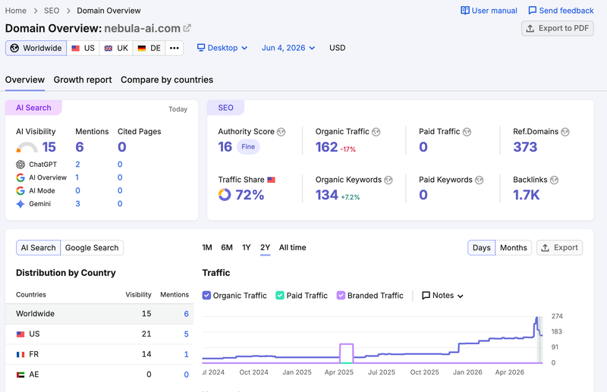
Task: Click the Fine authority score badge
Action: click(x=248, y=146)
